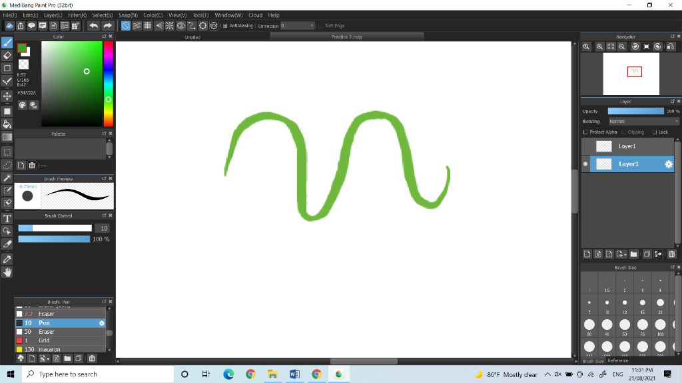The height and width of the screenshot is (383, 682).
Task: Delete brush using the brush list trash icon
Action: 92,358
